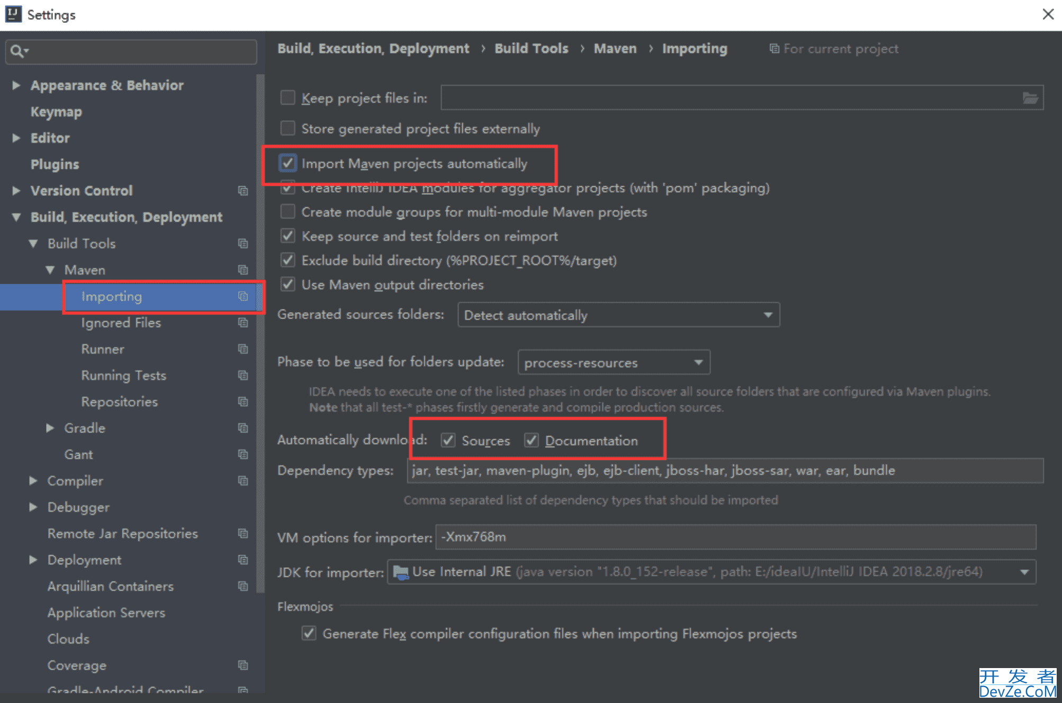Click project-level icon beside Gradle

click(x=243, y=428)
